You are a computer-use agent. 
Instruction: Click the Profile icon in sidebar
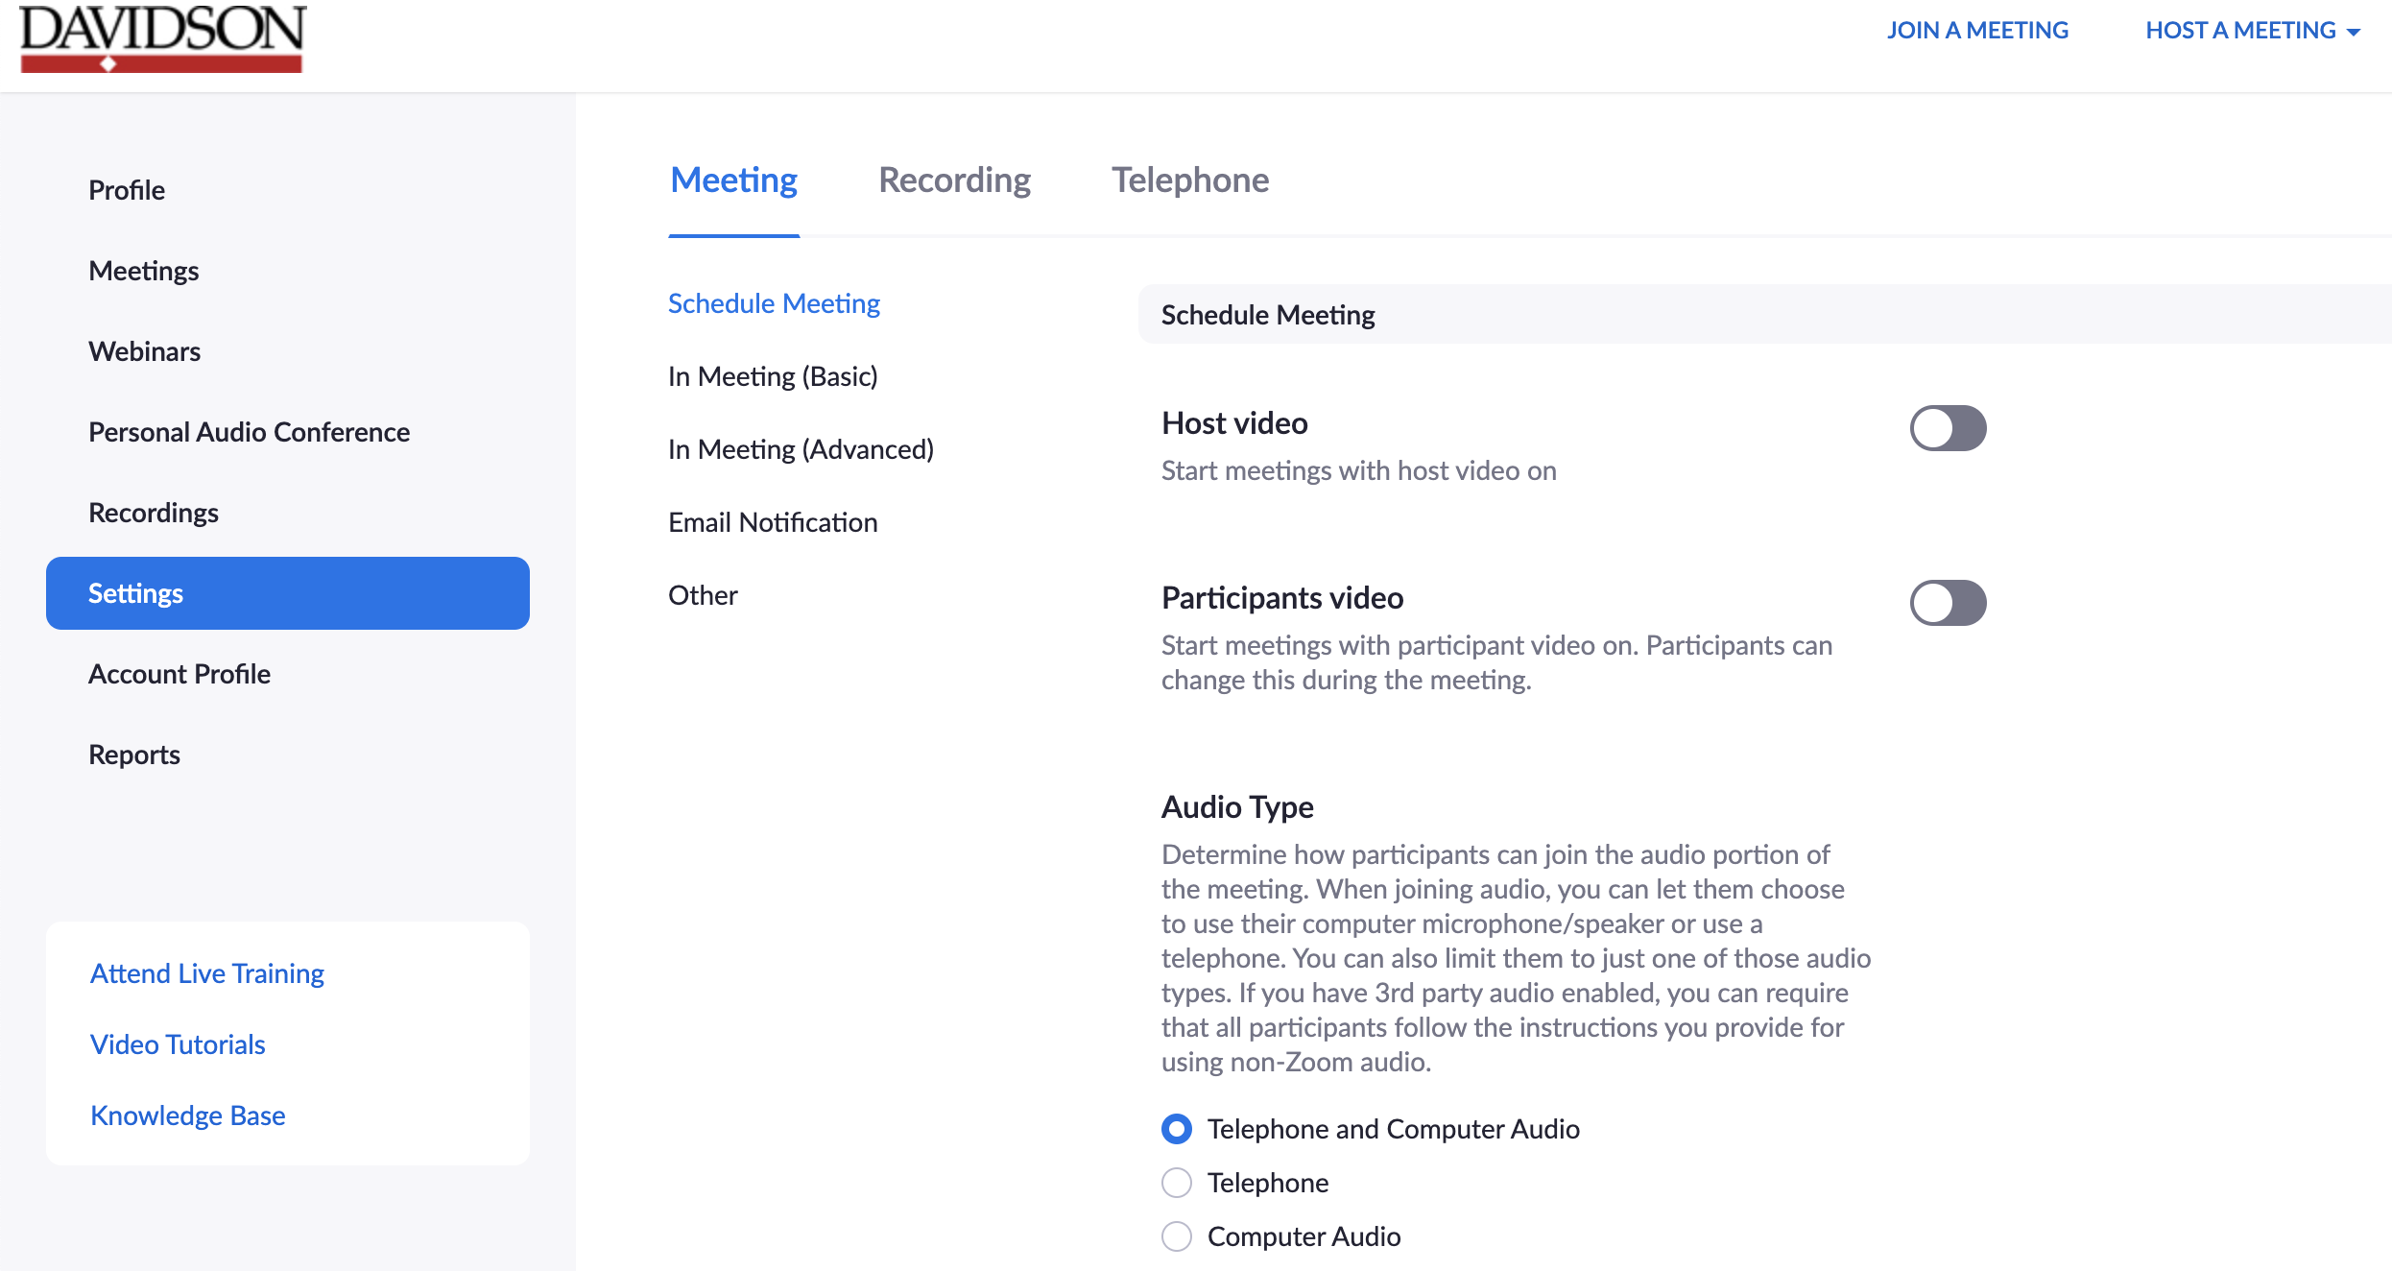125,190
